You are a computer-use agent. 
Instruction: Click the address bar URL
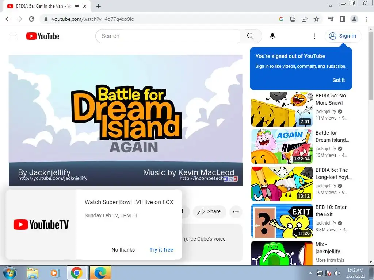coord(92,19)
